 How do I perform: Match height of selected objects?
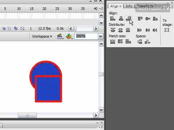pos(120,42)
